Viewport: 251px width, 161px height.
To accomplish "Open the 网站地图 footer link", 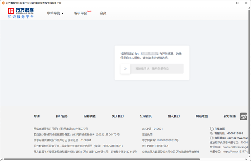I will click(x=202, y=116).
